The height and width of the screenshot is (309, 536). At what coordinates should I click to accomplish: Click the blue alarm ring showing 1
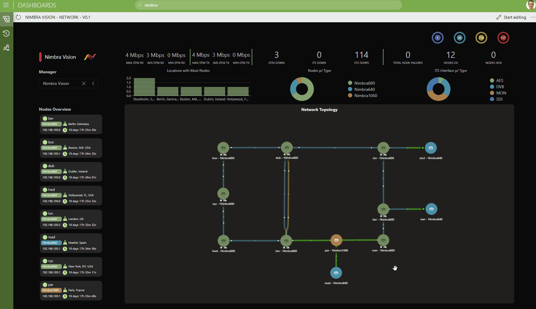click(x=437, y=38)
